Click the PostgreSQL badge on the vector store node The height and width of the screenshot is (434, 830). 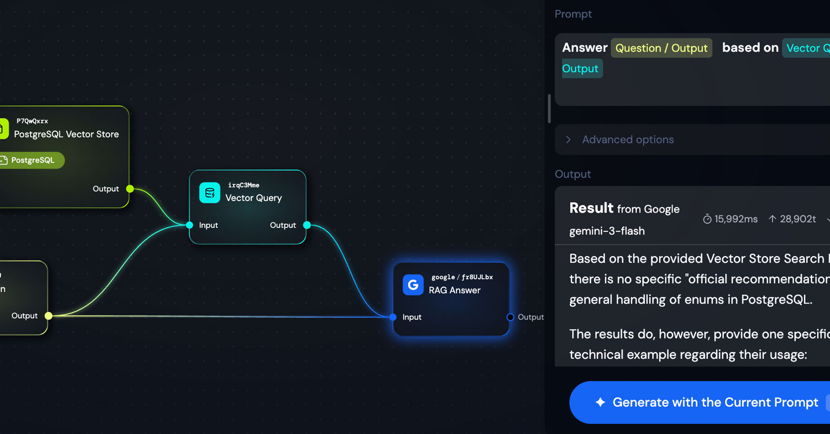(x=33, y=160)
